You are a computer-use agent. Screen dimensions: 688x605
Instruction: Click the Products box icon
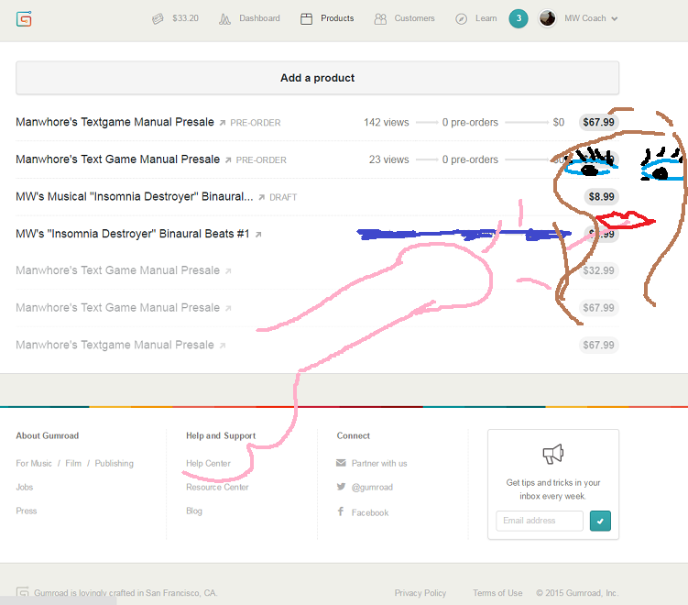[306, 19]
